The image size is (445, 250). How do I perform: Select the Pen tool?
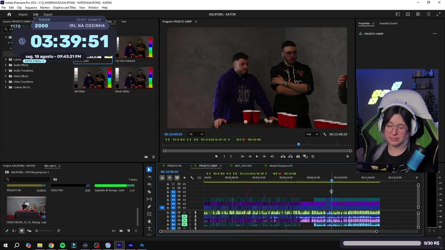[149, 207]
